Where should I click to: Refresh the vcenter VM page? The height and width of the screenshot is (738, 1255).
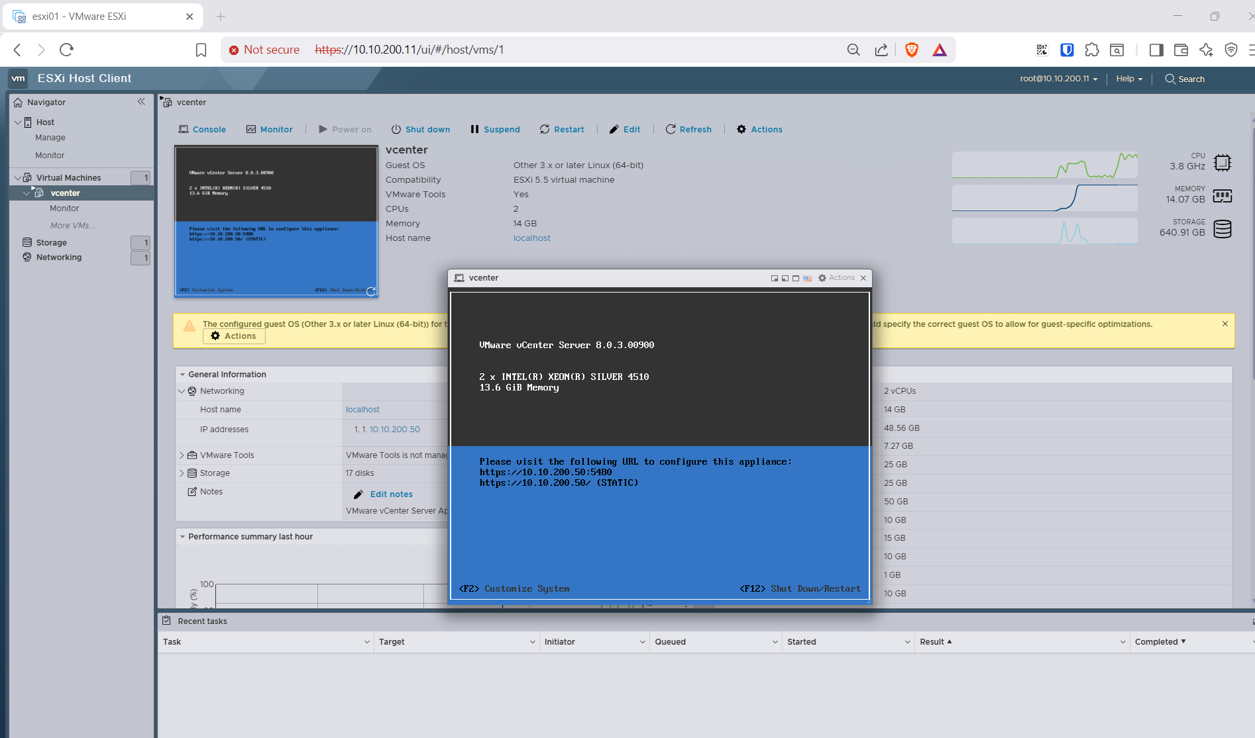click(x=688, y=129)
